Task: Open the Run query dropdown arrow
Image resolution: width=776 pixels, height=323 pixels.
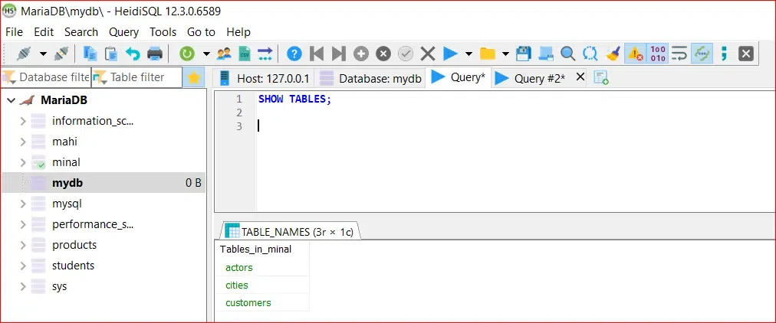Action: tap(469, 54)
